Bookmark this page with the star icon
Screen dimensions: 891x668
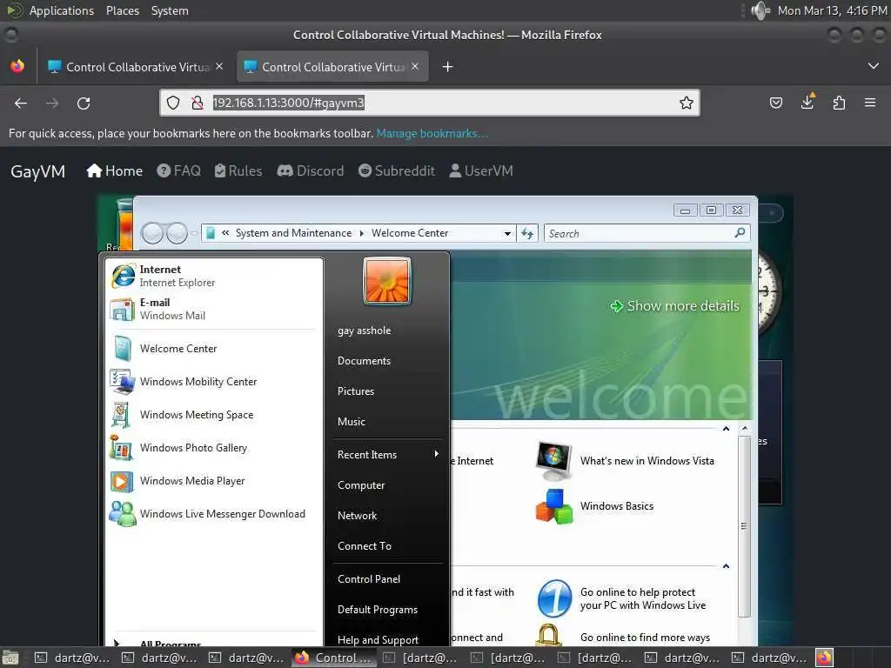tap(686, 103)
